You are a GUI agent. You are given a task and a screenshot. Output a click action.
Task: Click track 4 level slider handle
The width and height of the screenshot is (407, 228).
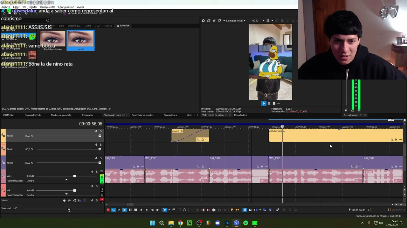[100, 136]
